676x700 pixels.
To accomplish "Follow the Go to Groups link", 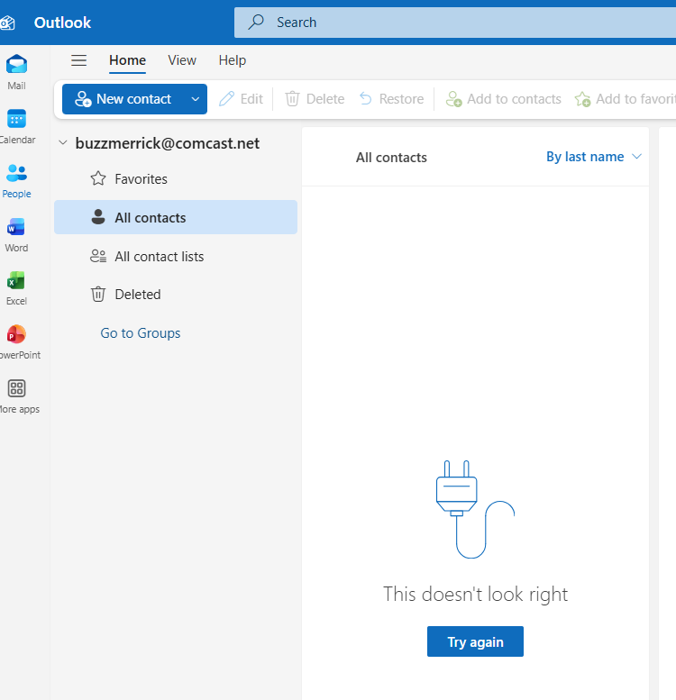I will pyautogui.click(x=141, y=333).
